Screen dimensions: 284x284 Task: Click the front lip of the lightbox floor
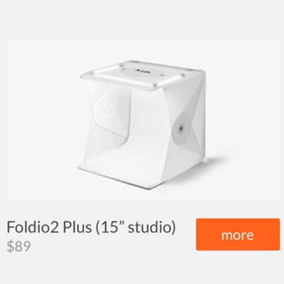(114, 178)
